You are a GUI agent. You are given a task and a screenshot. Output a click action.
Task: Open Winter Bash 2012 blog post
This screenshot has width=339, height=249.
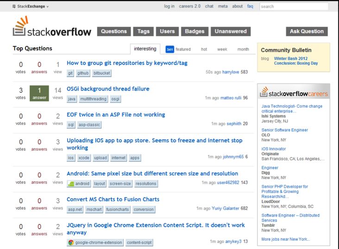pos(296,61)
